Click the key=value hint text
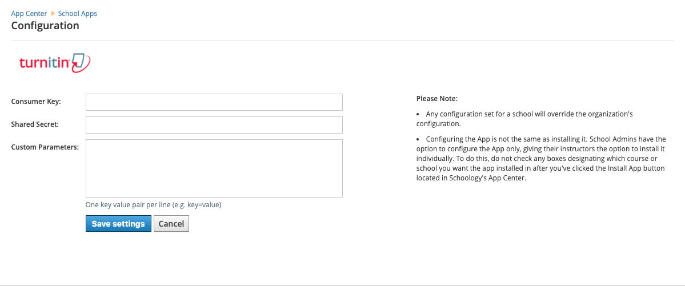This screenshot has height=286, width=685. (153, 205)
